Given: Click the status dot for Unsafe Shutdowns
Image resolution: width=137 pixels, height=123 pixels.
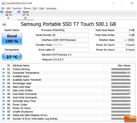Looking at the screenshot, I should [x=4, y=112].
